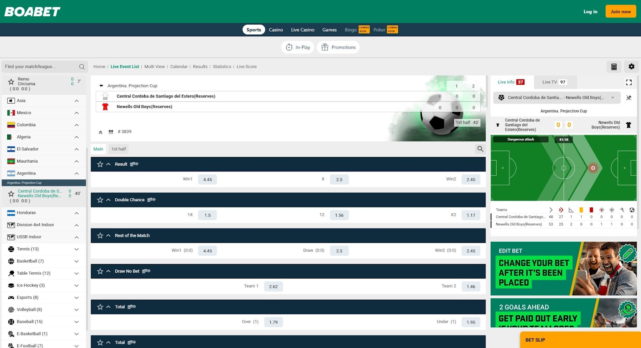The image size is (641, 348).
Task: Expand the Tennis (13) sport list
Action: tap(77, 249)
